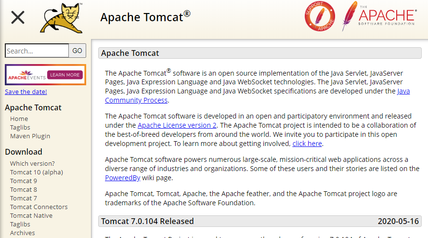This screenshot has width=428, height=238.
Task: Select Tomcat 10 (alpha) download
Action: pos(37,172)
